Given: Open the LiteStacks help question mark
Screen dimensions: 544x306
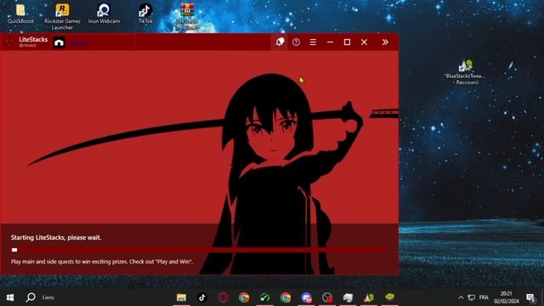Looking at the screenshot, I should pos(296,42).
